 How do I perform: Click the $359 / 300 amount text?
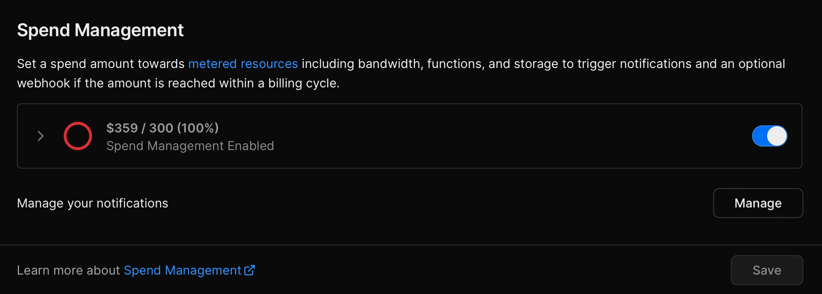[162, 128]
